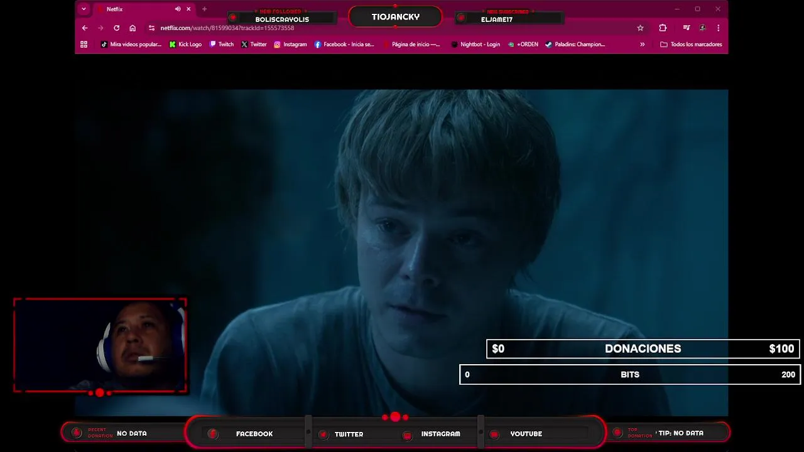Click the INSTAGRAM label in bottom overlay
The image size is (804, 452).
click(440, 434)
